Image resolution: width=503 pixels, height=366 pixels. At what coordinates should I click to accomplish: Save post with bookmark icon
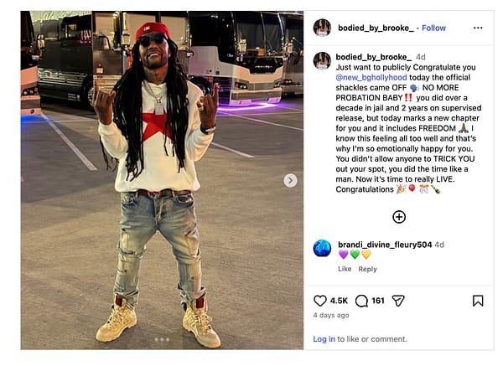coord(478,301)
